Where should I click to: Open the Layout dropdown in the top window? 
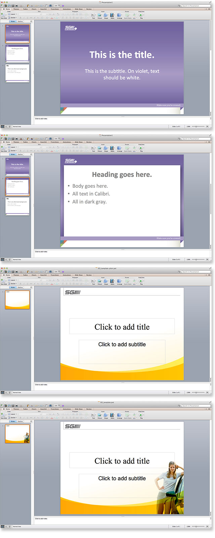click(x=13, y=14)
